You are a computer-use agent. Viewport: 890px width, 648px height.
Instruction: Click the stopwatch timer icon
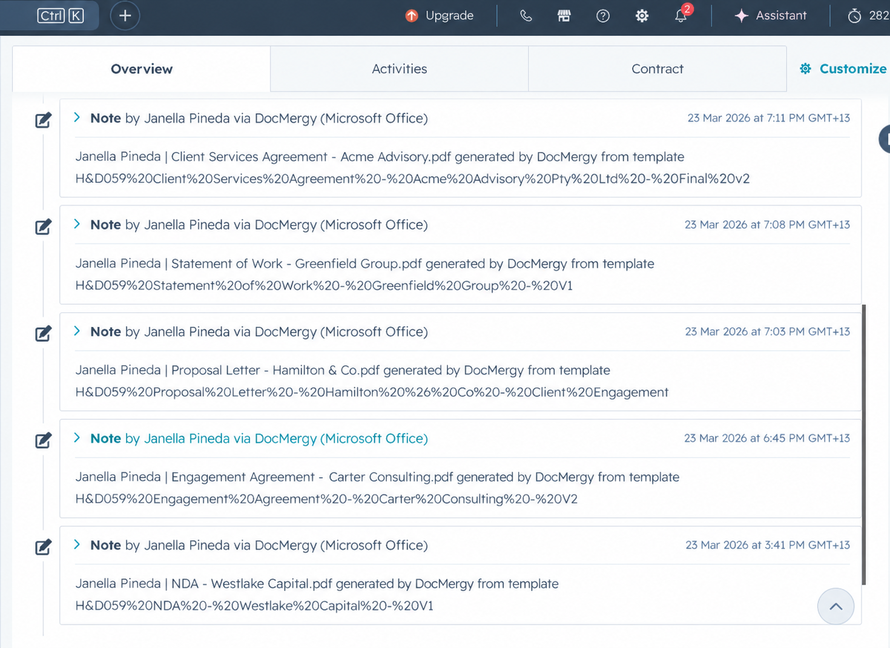(854, 16)
